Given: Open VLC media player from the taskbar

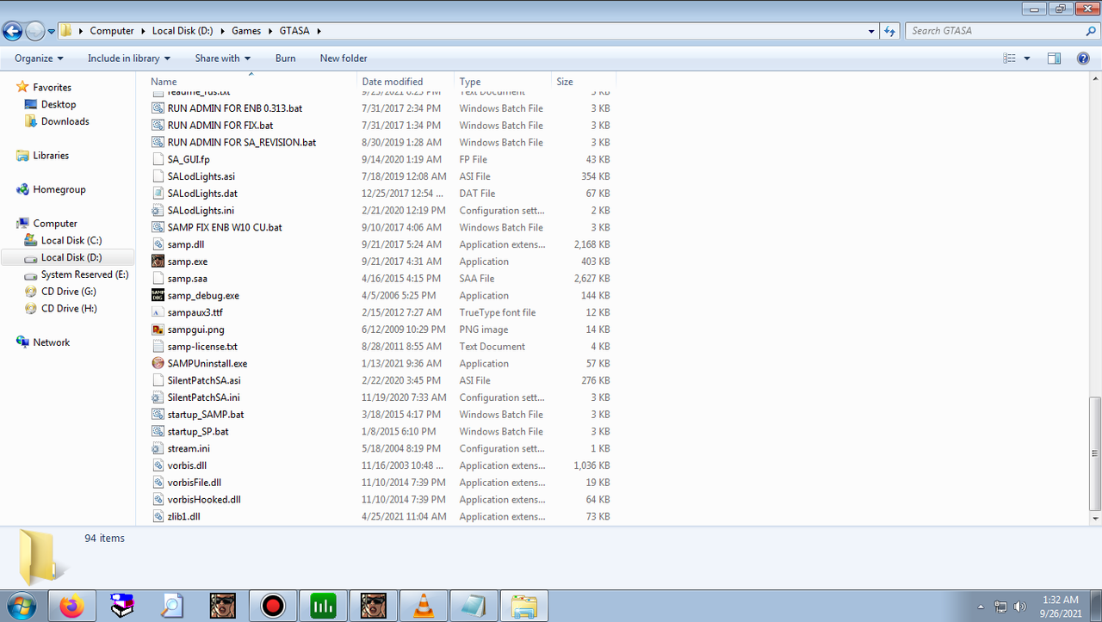Looking at the screenshot, I should pos(424,606).
